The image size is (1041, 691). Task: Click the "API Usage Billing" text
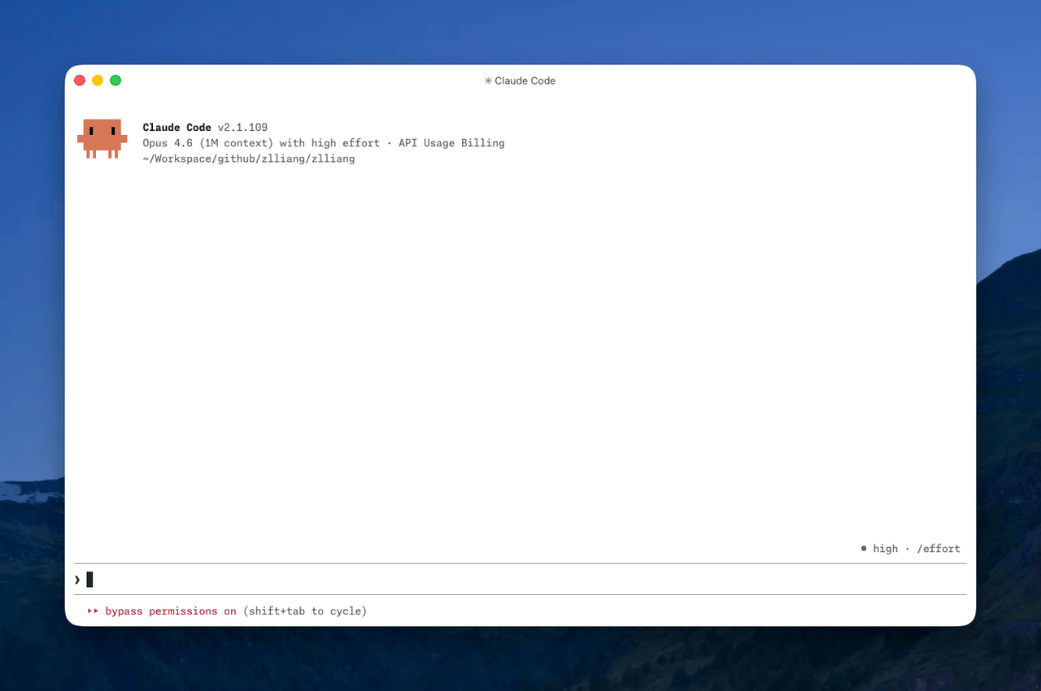click(x=451, y=143)
